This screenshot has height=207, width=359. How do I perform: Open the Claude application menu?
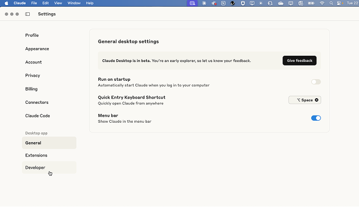click(19, 3)
